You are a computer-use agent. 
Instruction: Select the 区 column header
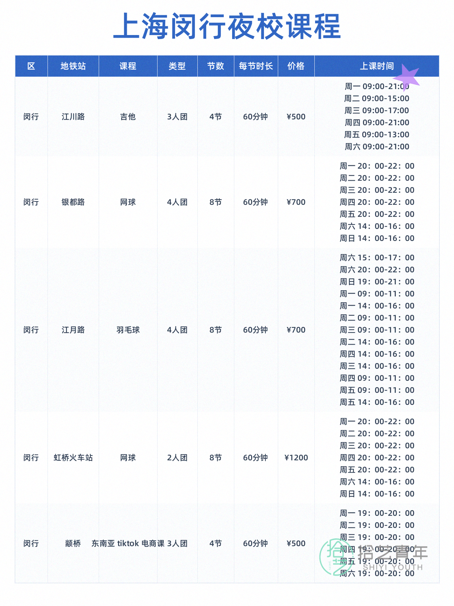point(31,66)
